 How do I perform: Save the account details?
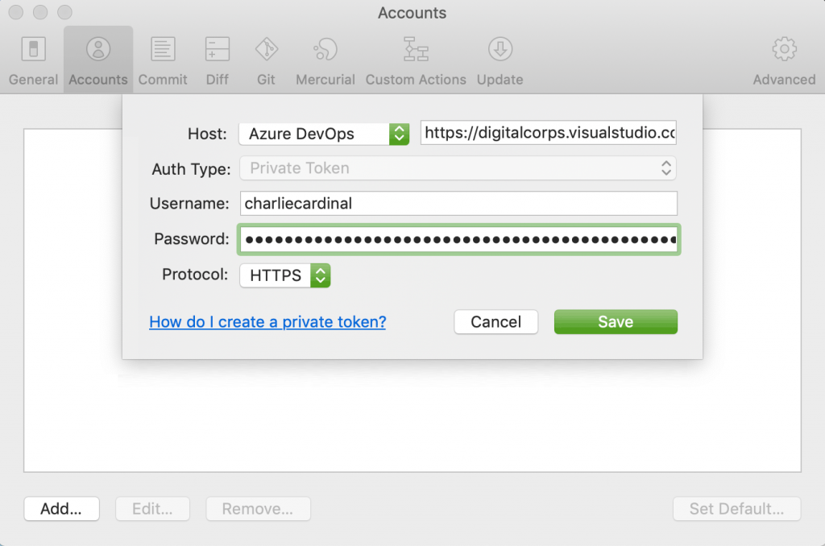616,322
